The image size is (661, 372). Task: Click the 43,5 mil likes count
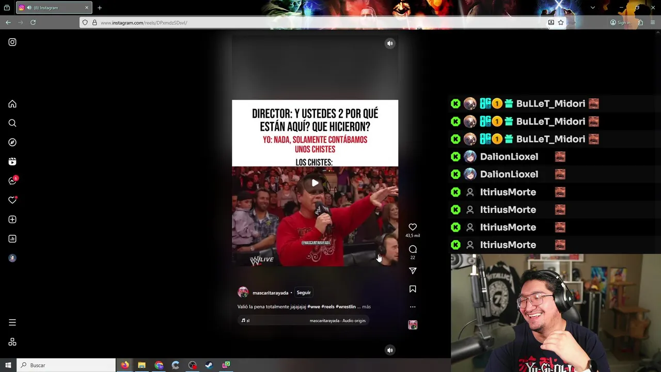413,236
